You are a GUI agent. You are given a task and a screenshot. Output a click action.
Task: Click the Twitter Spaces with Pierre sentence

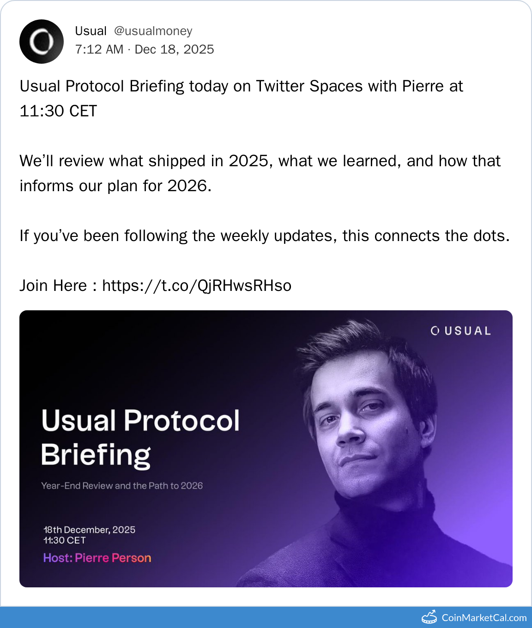tap(241, 86)
